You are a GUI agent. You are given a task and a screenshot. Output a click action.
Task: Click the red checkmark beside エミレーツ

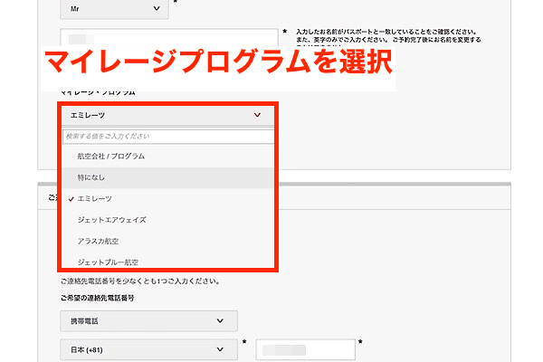pos(71,199)
